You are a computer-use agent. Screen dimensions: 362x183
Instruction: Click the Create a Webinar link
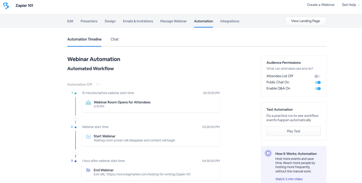[321, 5]
